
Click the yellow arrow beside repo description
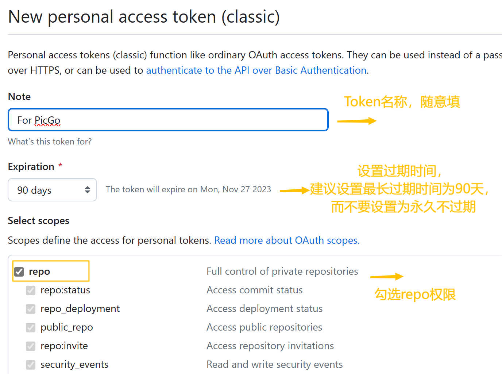pyautogui.click(x=386, y=277)
